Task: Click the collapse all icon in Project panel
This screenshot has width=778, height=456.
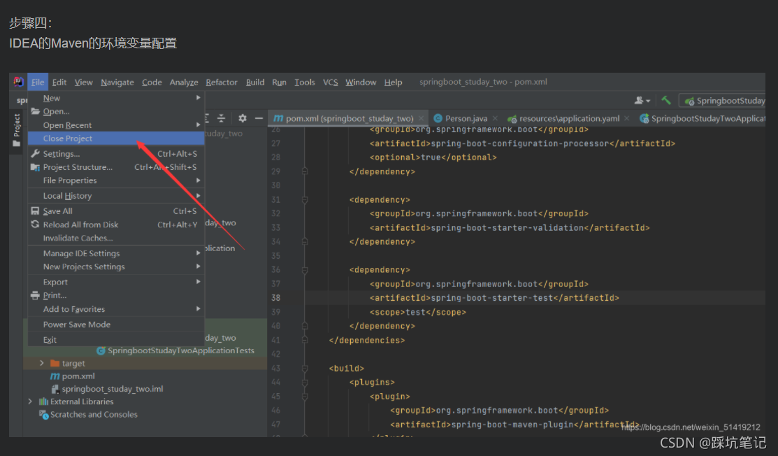Action: (x=222, y=118)
